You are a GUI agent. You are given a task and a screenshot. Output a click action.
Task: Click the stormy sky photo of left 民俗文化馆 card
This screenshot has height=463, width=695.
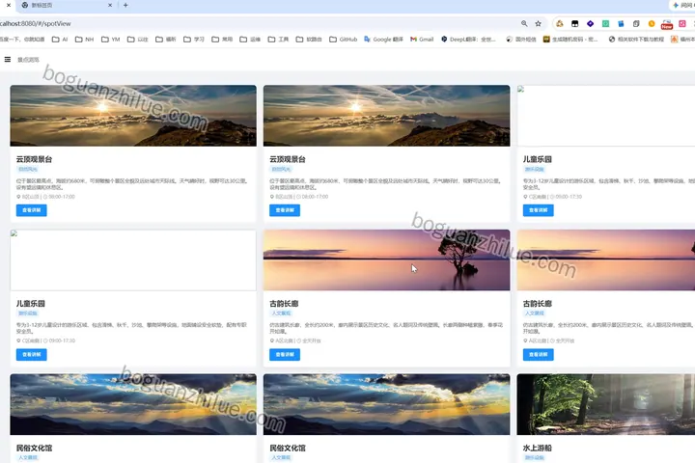(133, 404)
